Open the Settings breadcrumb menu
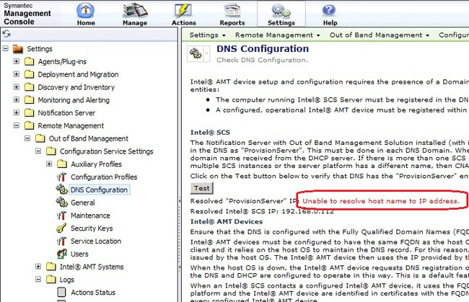The image size is (469, 302). click(x=207, y=35)
